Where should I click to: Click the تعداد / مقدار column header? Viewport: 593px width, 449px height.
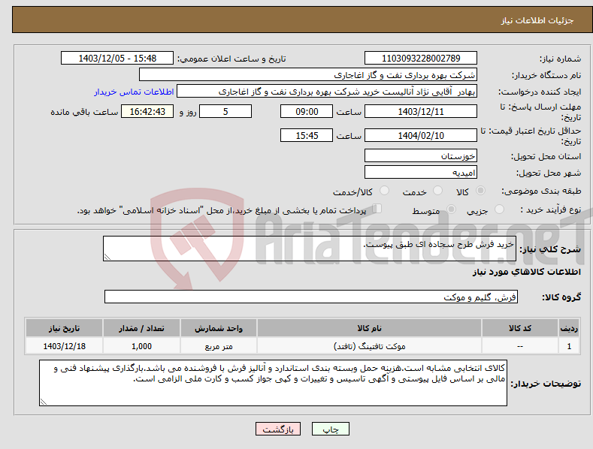[141, 328]
